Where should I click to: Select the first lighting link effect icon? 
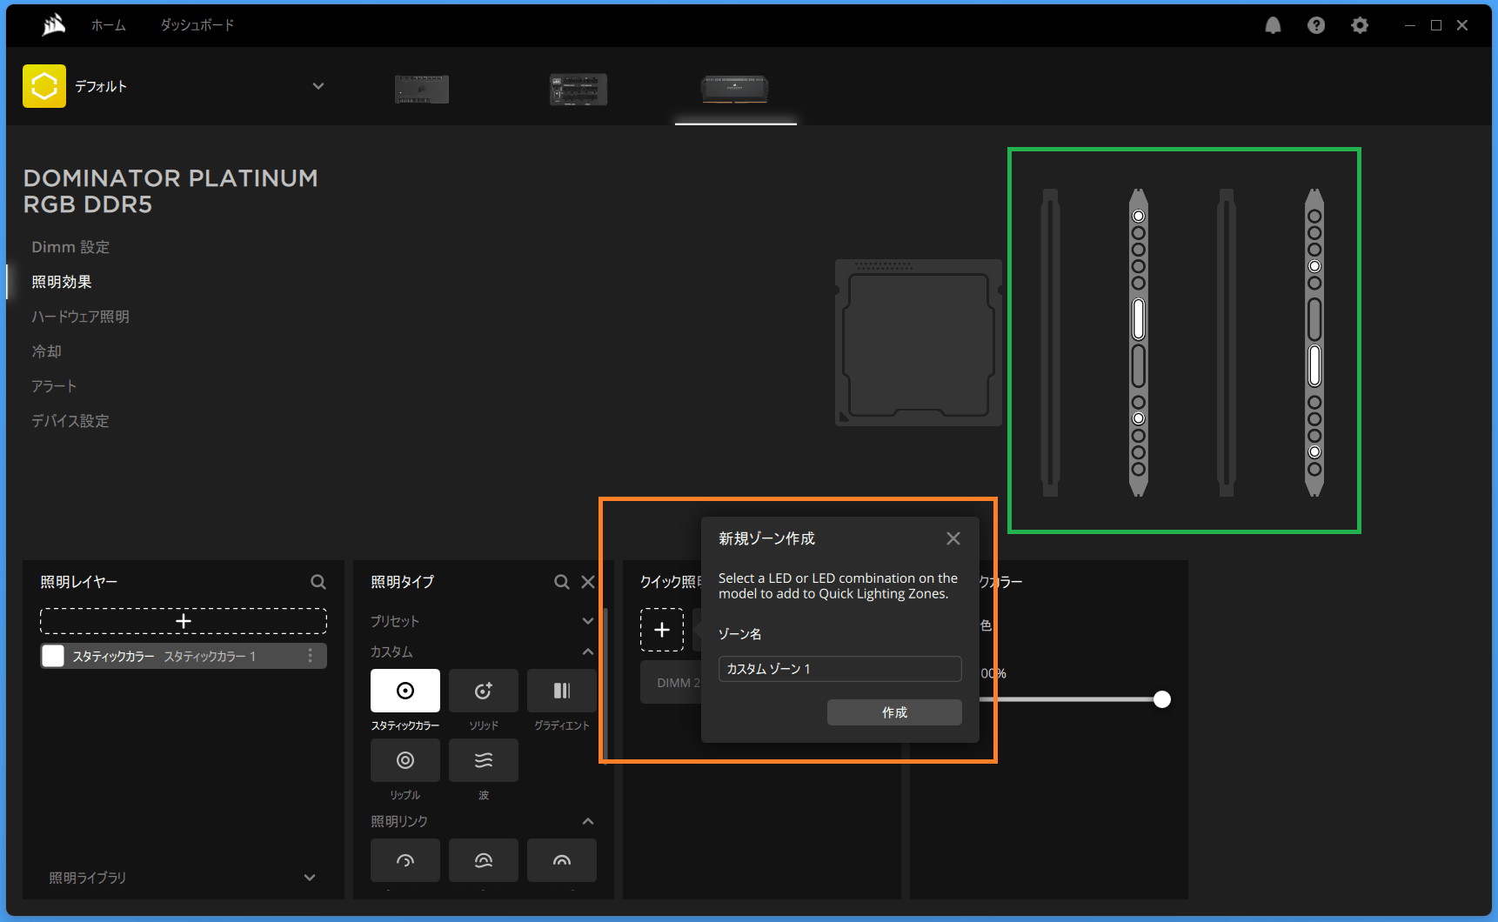(405, 860)
